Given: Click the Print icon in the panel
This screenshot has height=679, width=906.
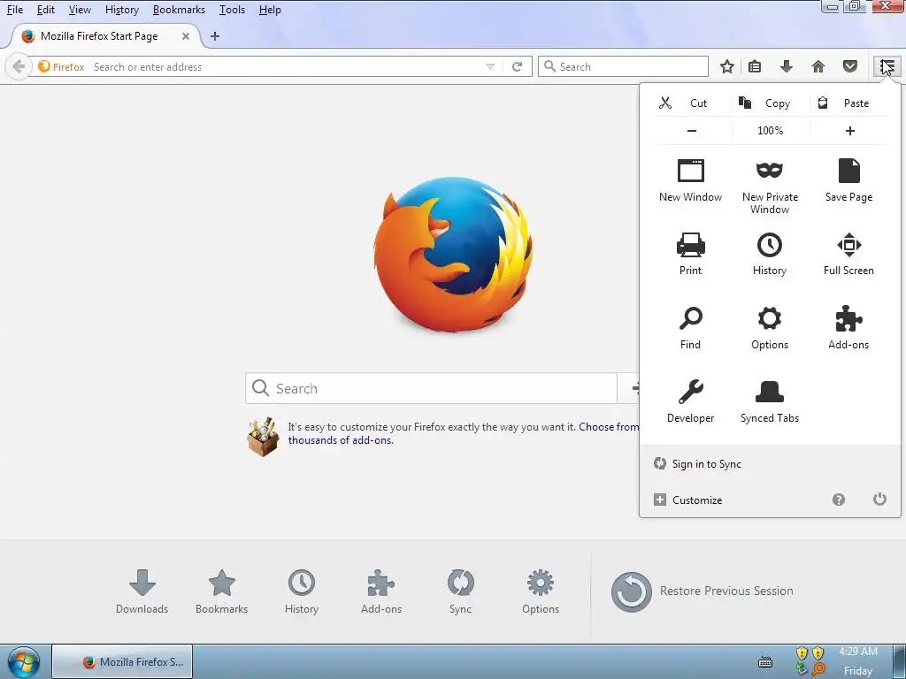Looking at the screenshot, I should pyautogui.click(x=690, y=245).
